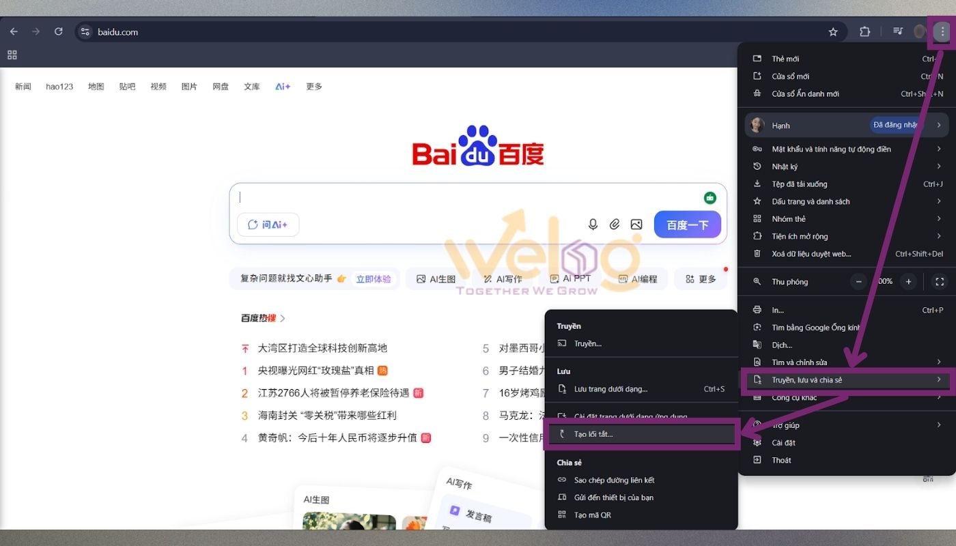Click the site settings icon before baidu.com
Screen dimensions: 956x546
(x=85, y=31)
